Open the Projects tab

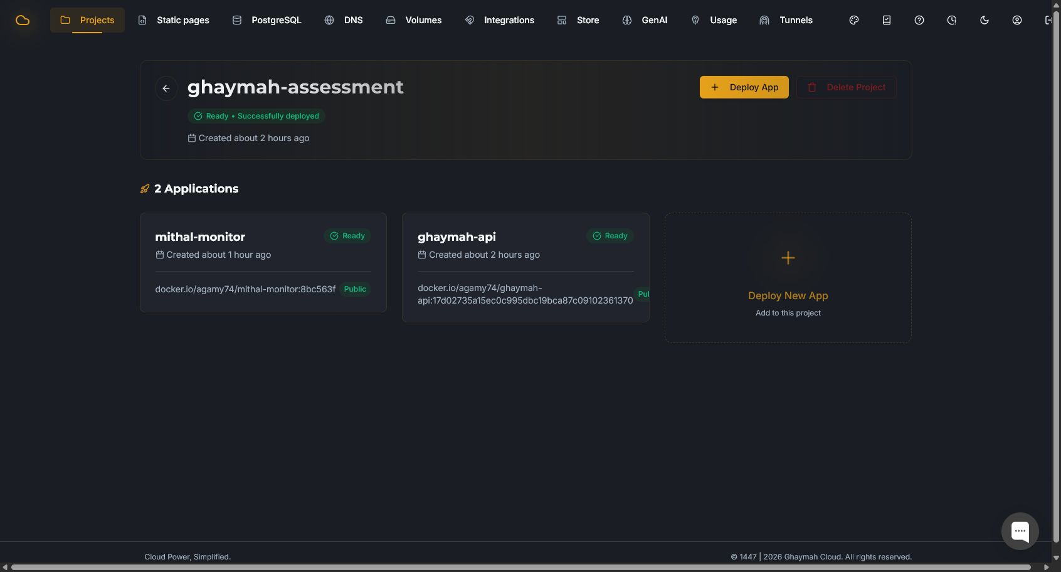pyautogui.click(x=87, y=20)
